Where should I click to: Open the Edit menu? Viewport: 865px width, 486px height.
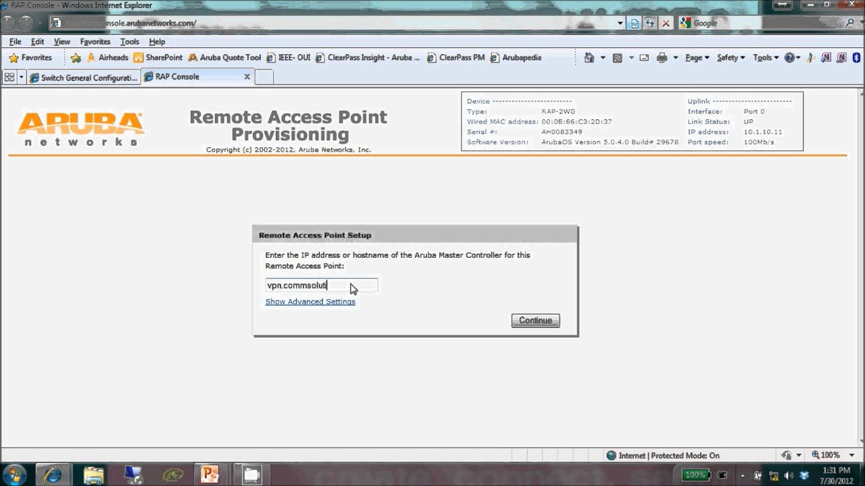point(37,42)
